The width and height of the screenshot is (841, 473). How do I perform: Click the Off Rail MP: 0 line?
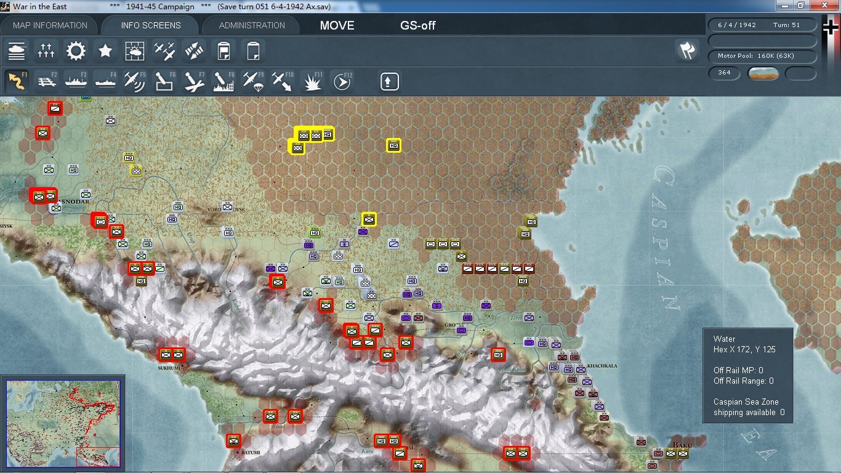pos(738,370)
